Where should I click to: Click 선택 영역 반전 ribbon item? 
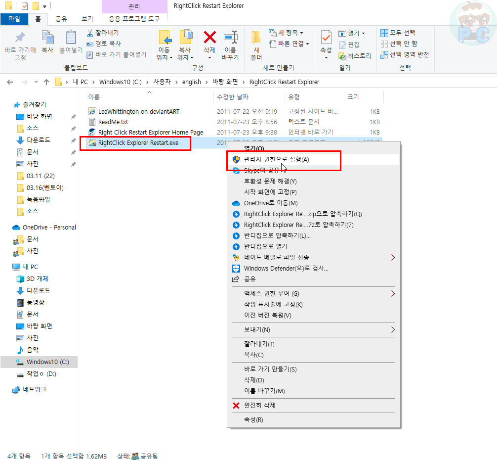click(x=405, y=54)
